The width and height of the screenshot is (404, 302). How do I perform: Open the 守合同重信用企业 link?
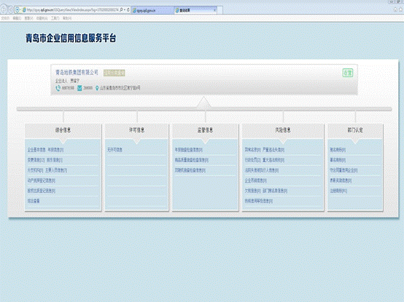tap(343, 170)
